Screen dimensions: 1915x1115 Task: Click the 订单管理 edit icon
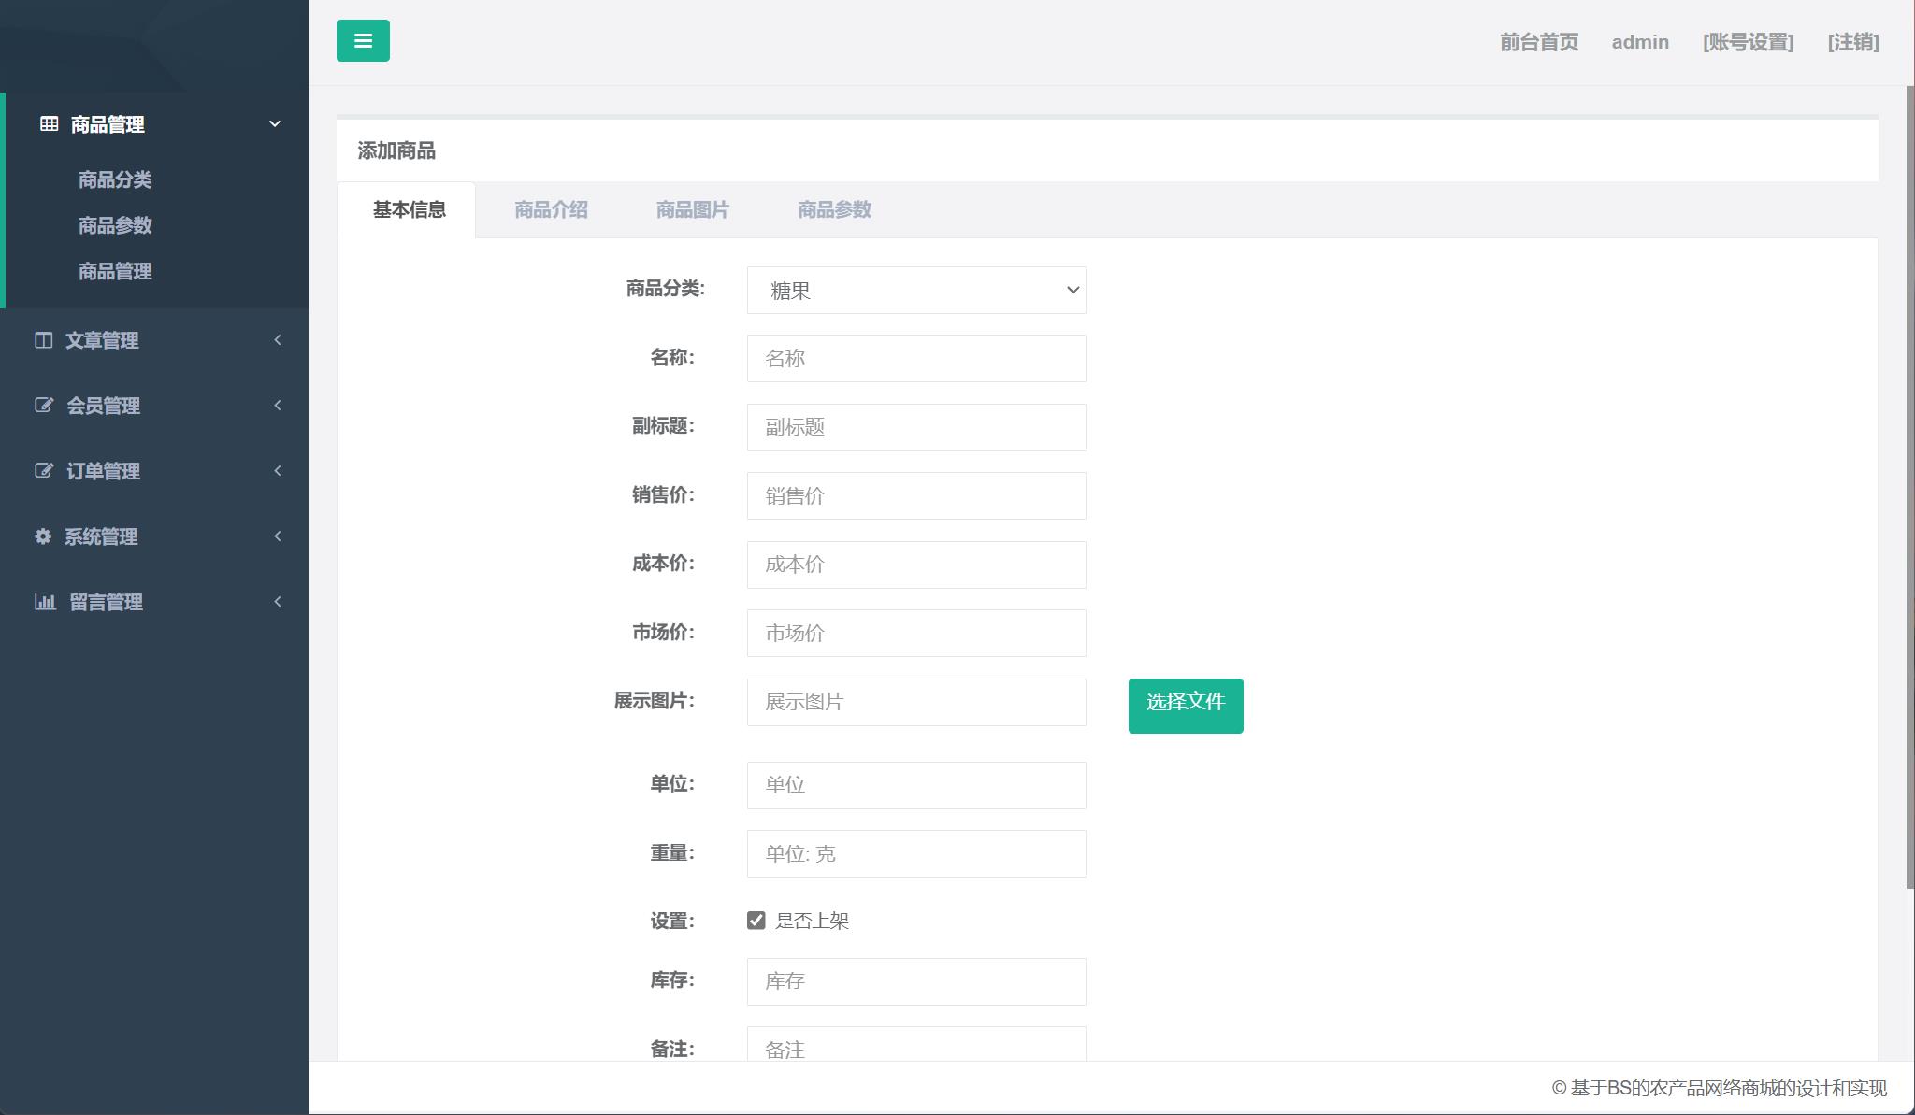click(x=44, y=471)
